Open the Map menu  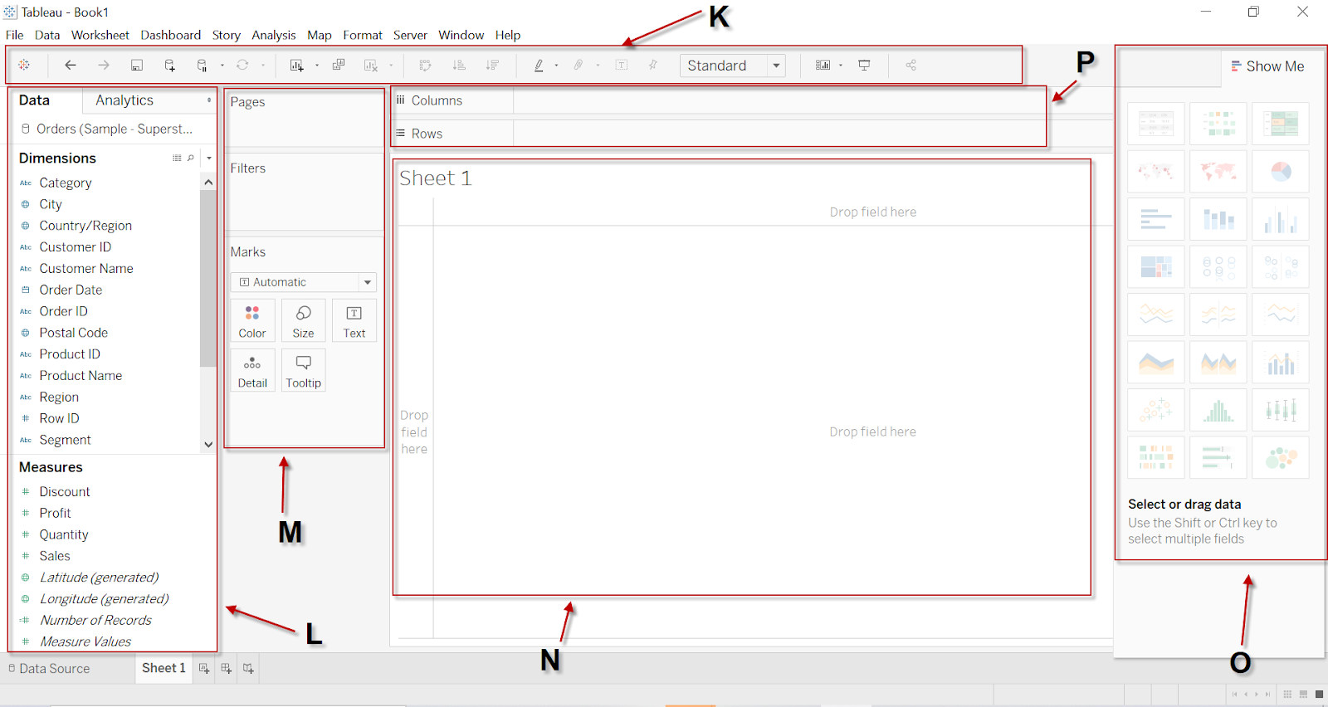point(320,35)
